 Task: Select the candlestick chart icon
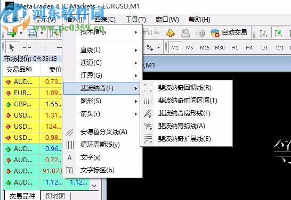[278, 33]
